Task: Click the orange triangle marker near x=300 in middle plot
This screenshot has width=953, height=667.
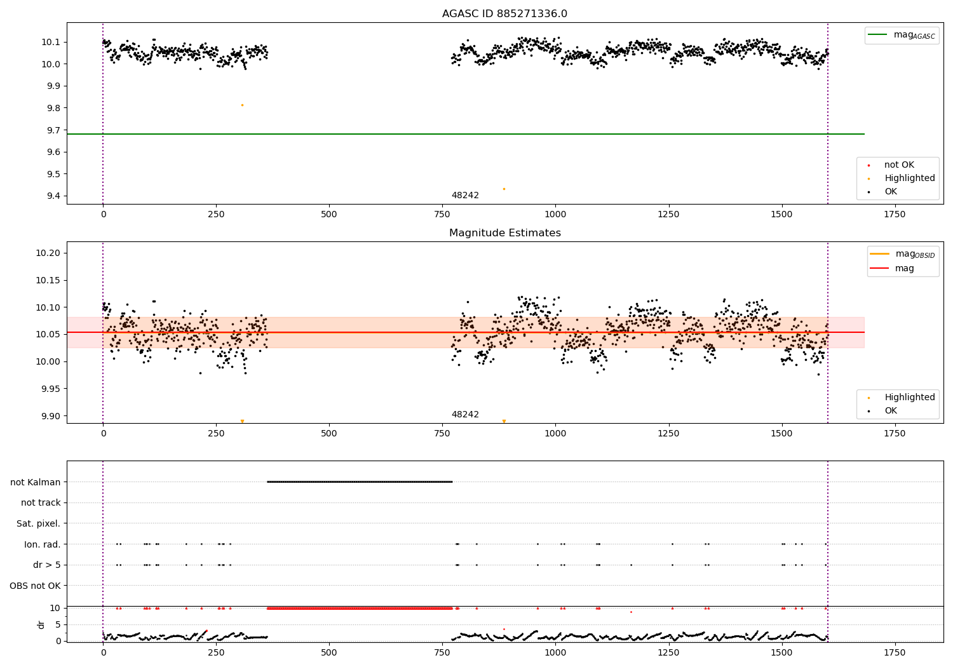Action: pos(242,421)
